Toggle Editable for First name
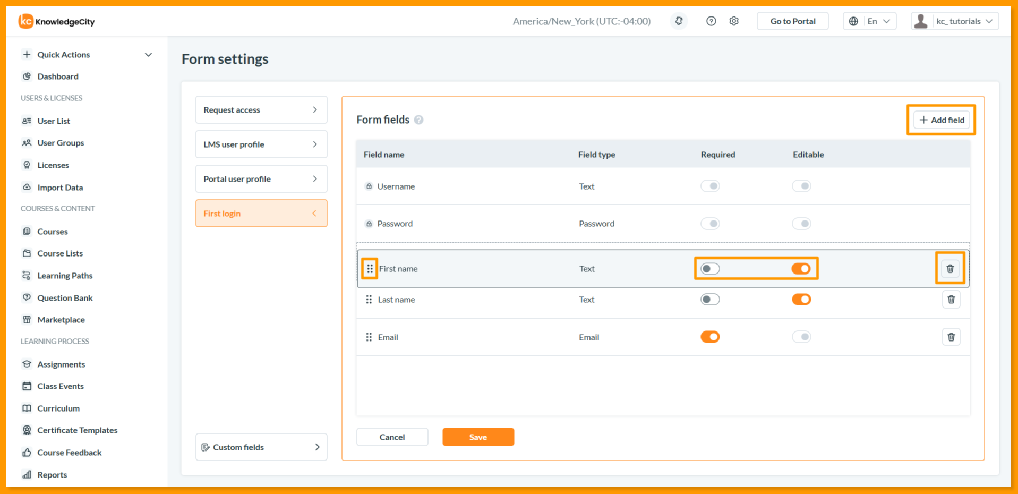Screen dimensions: 1018x494 801,269
